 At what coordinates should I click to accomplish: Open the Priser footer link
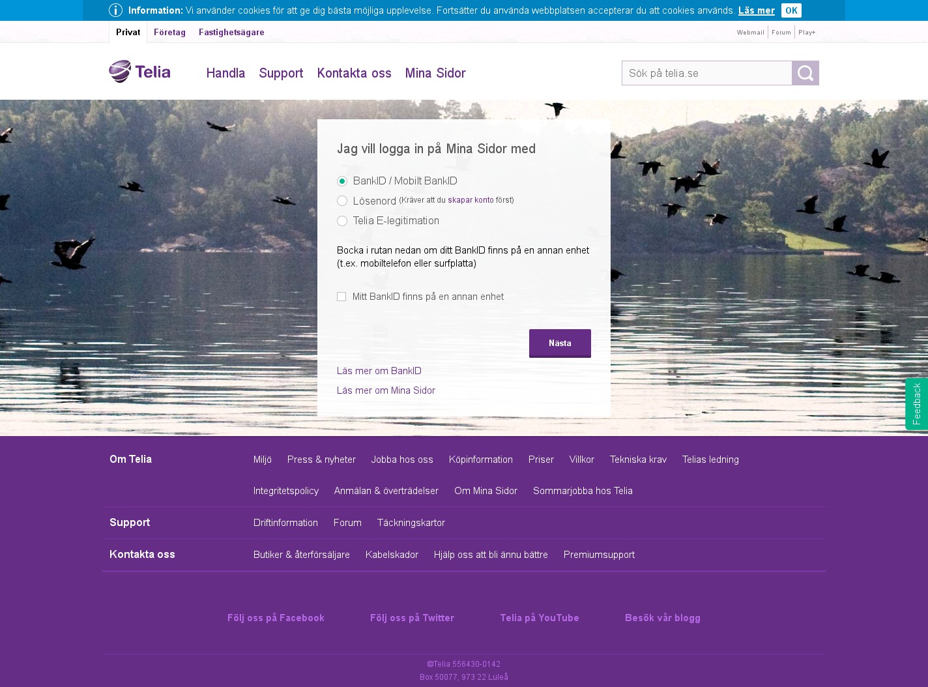[x=541, y=460]
